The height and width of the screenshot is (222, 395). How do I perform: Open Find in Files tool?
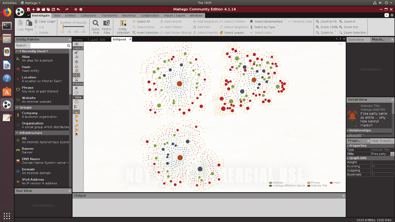point(107,27)
